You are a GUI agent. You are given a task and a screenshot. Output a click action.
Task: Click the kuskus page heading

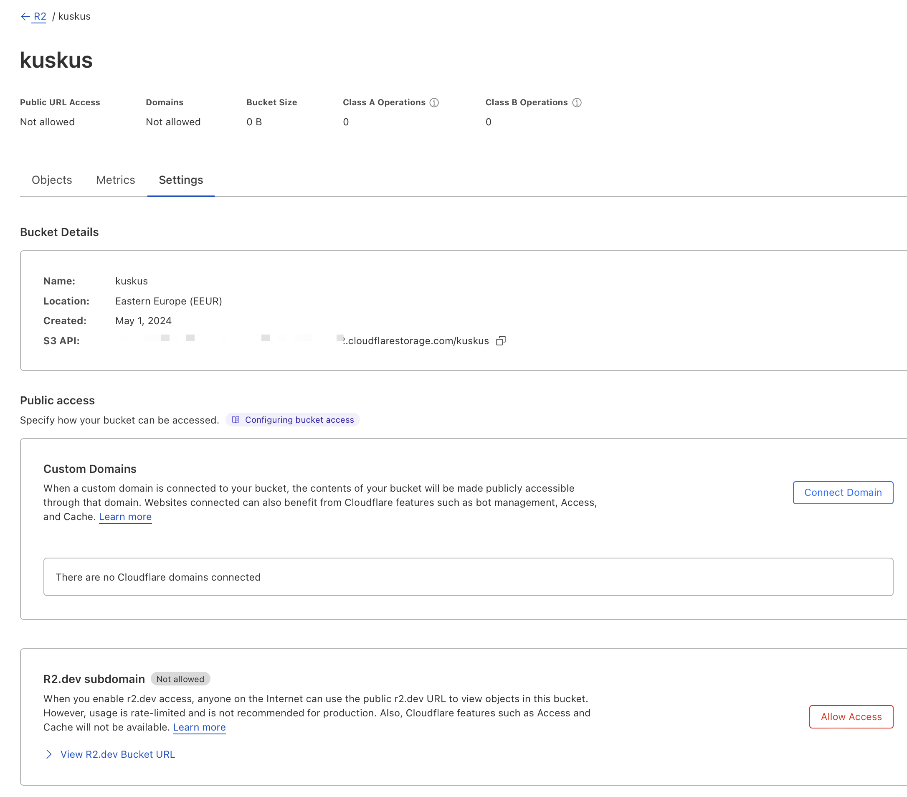[56, 60]
